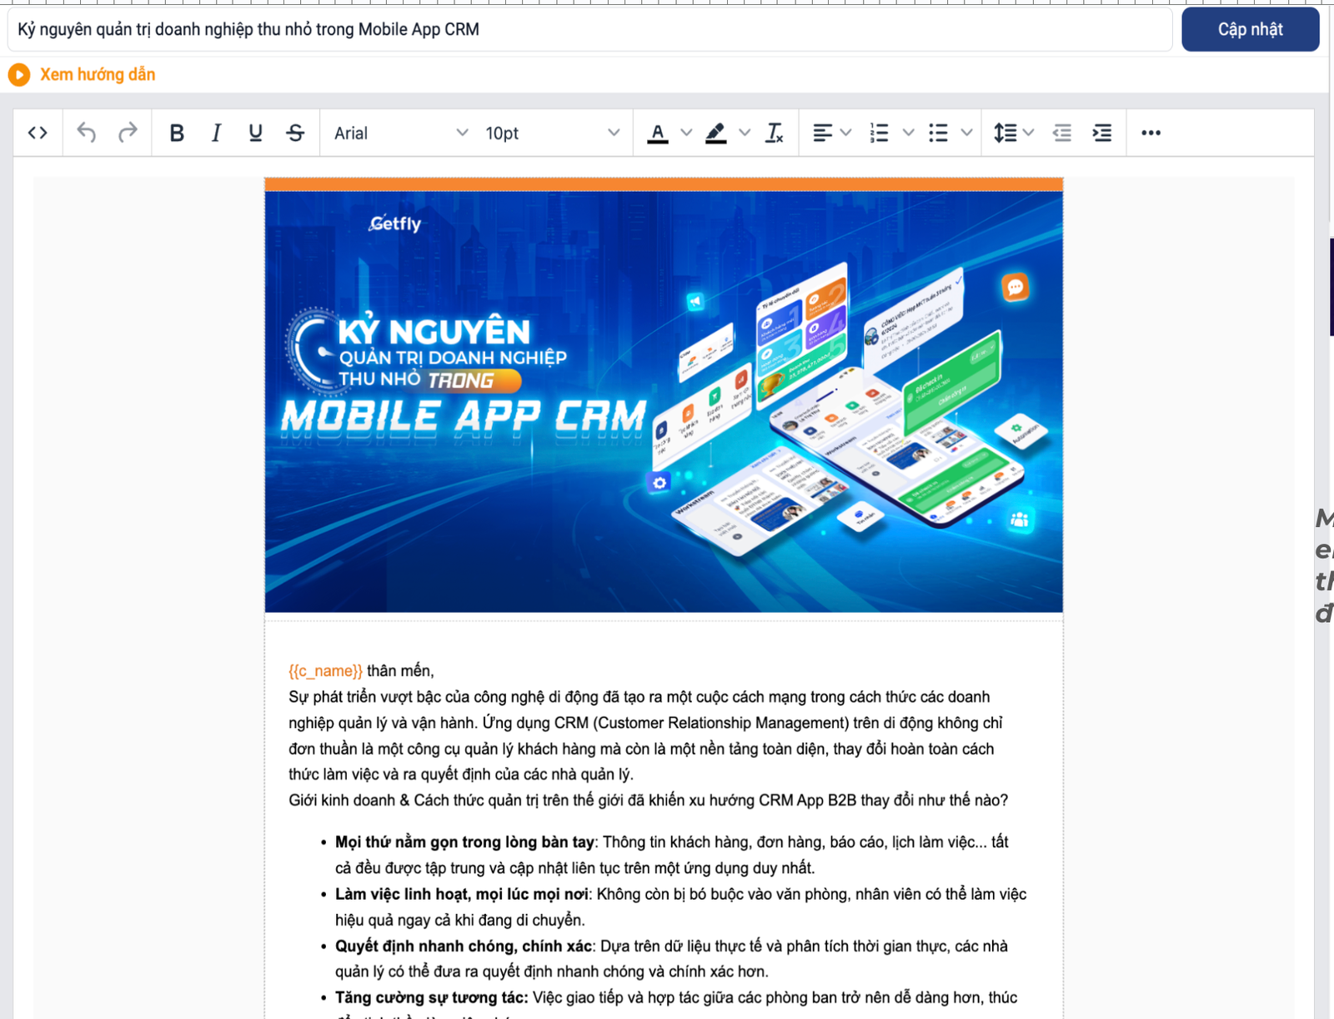This screenshot has width=1334, height=1019.
Task: Apply italic formatting
Action: pos(215,133)
